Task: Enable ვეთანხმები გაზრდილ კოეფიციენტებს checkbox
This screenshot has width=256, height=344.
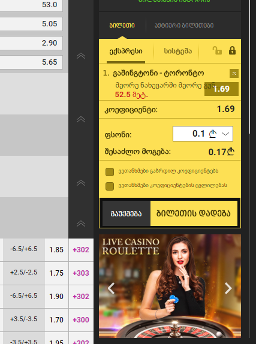Action: coord(110,172)
